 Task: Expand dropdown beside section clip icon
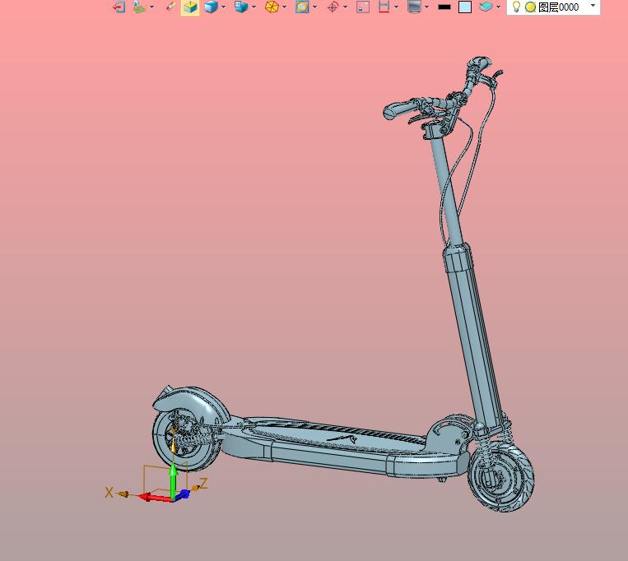click(397, 7)
